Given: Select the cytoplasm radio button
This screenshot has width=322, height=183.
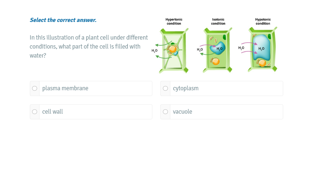Looking at the screenshot, I should 165,88.
